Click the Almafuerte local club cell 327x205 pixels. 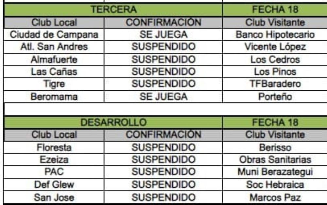[x=54, y=59]
